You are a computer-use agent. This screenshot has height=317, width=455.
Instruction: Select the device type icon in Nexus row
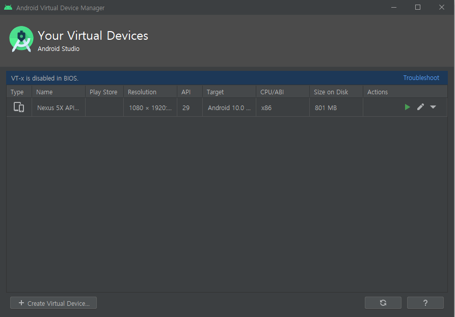(19, 107)
